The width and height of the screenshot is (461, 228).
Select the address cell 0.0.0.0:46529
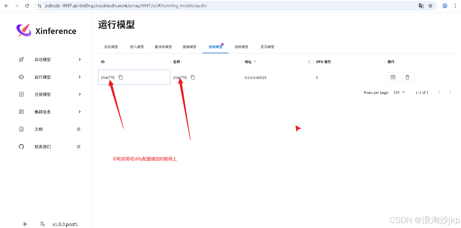(255, 77)
